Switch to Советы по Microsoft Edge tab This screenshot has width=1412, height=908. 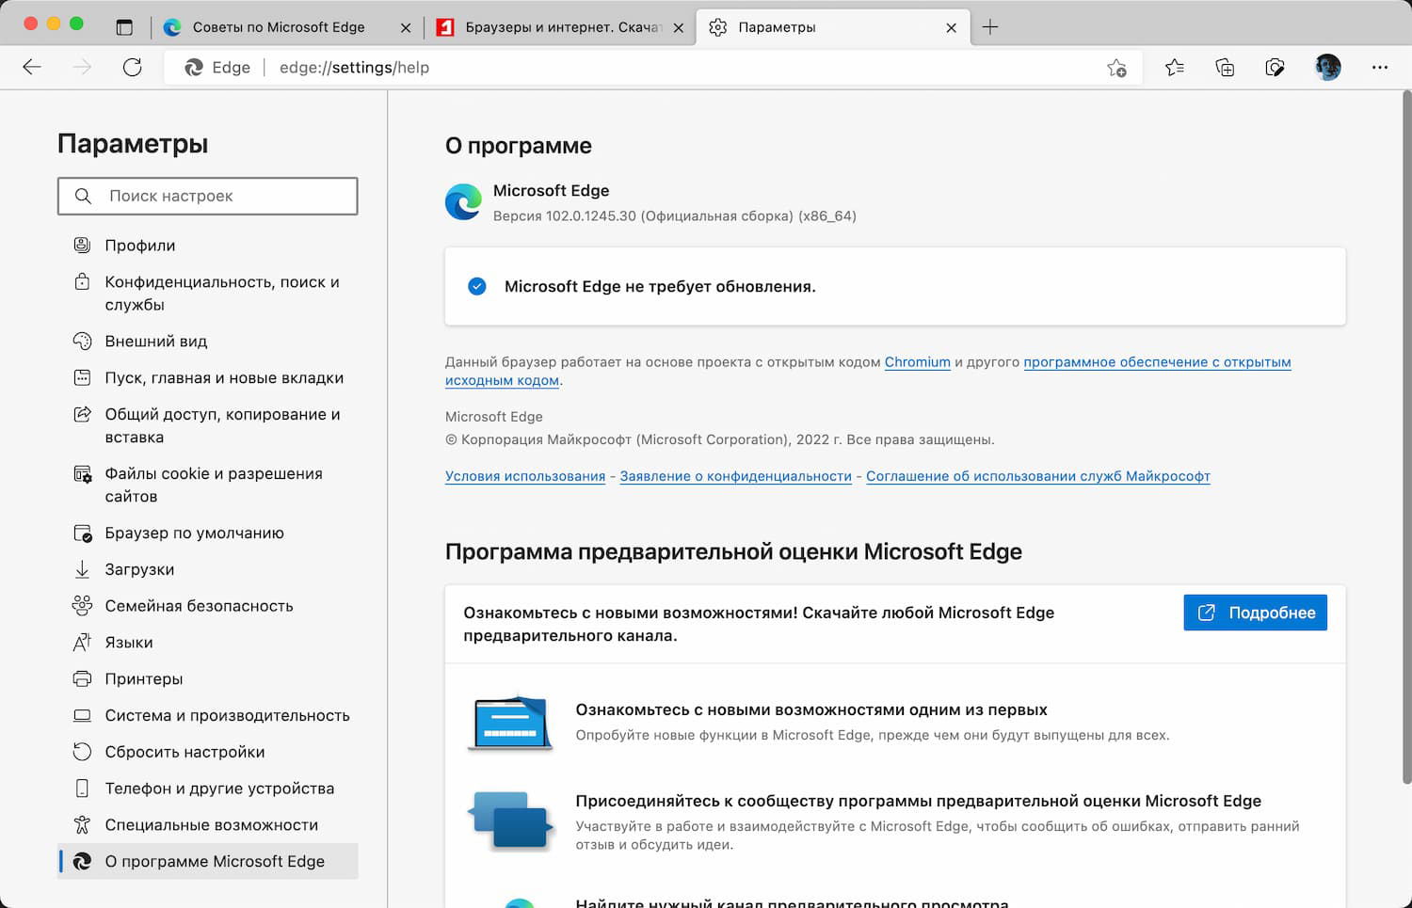pyautogui.click(x=279, y=27)
